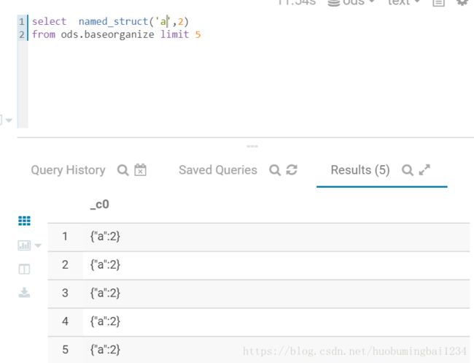Download the query results
This screenshot has width=474, height=363.
pos(24,292)
